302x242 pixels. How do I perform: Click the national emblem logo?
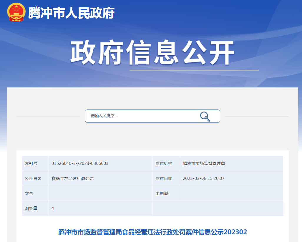[x=16, y=12]
